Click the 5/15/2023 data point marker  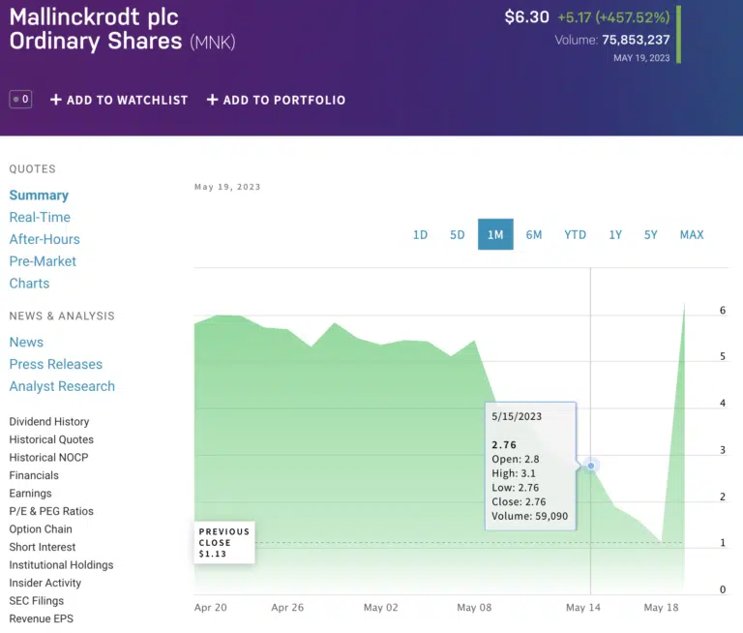591,466
